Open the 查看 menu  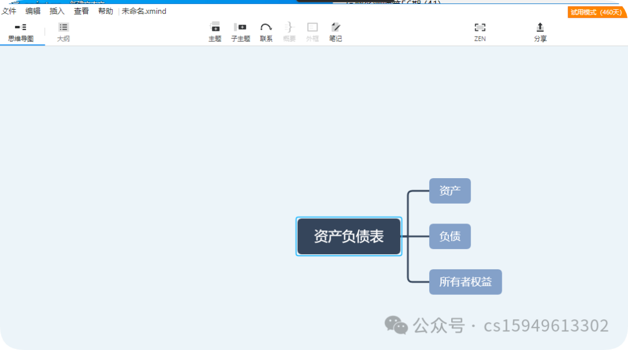[81, 11]
